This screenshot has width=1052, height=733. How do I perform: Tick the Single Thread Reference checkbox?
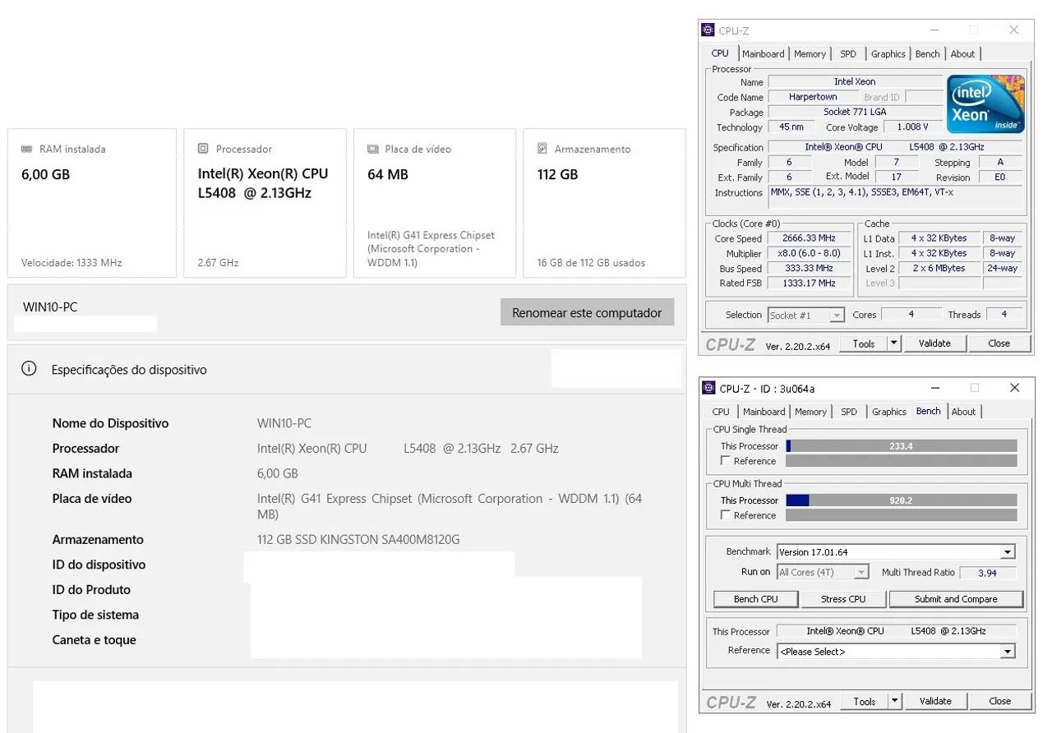click(x=725, y=461)
